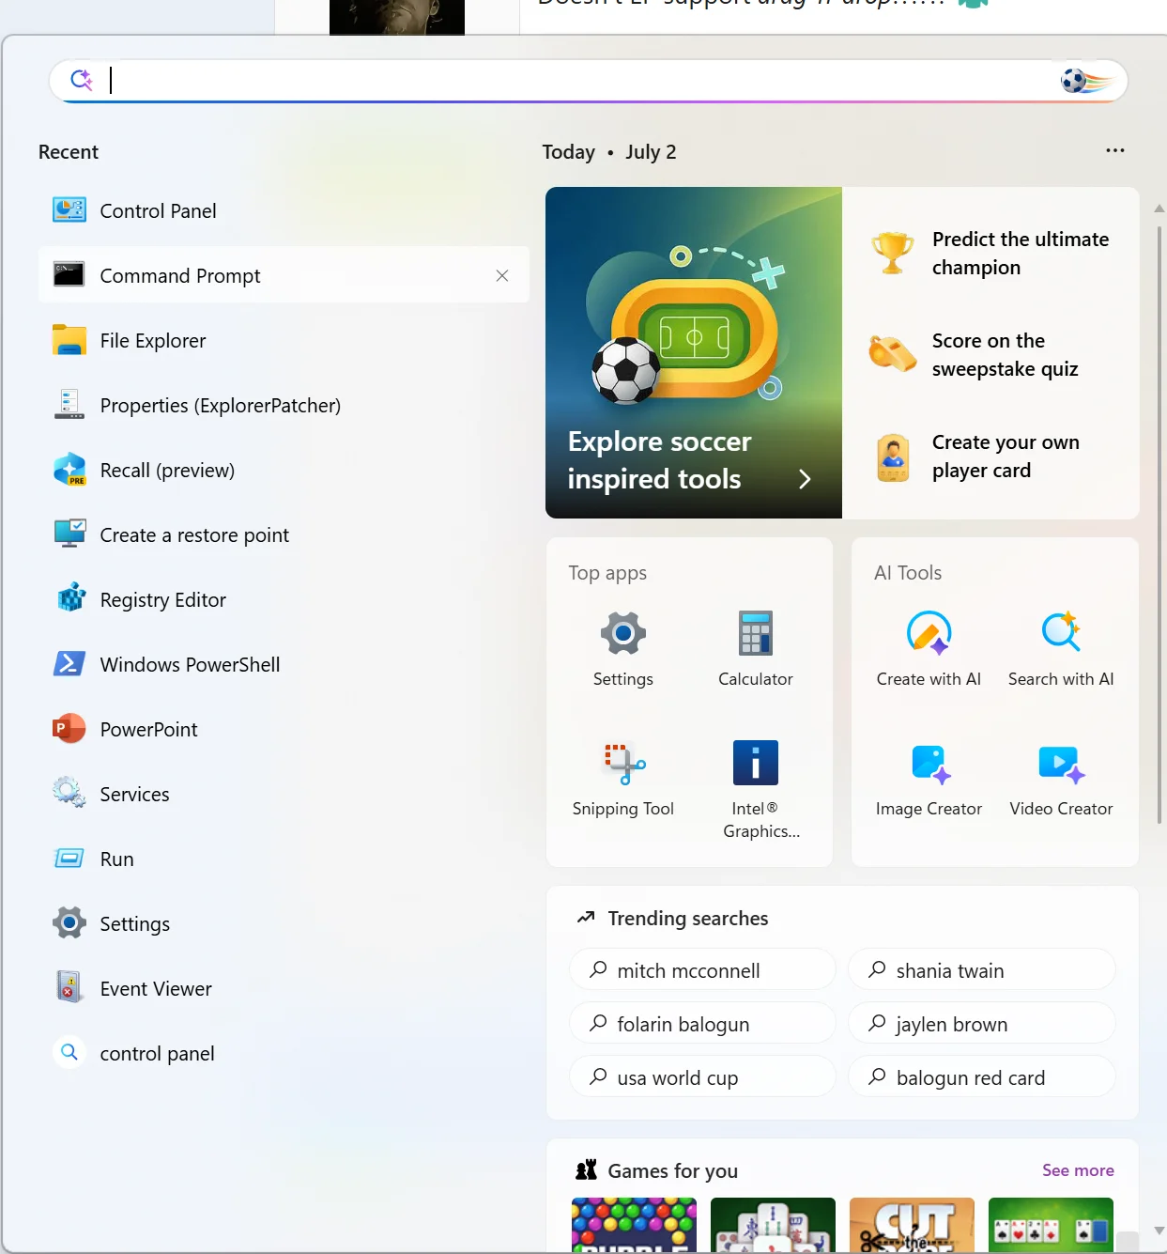Search trending 'balogun red card'
The height and width of the screenshot is (1254, 1167).
[981, 1076]
